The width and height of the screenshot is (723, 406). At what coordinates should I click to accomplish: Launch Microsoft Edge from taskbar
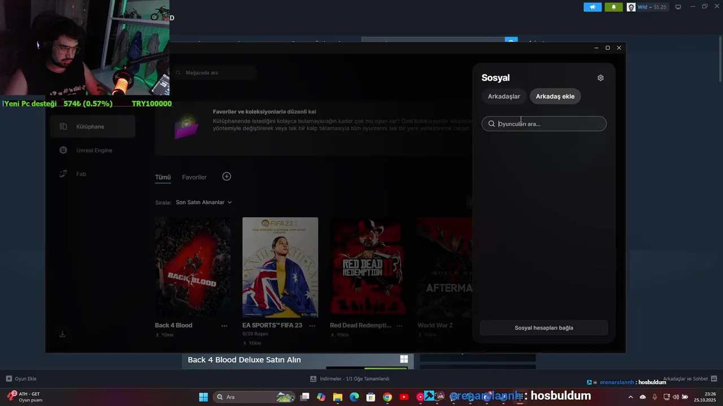pyautogui.click(x=354, y=397)
